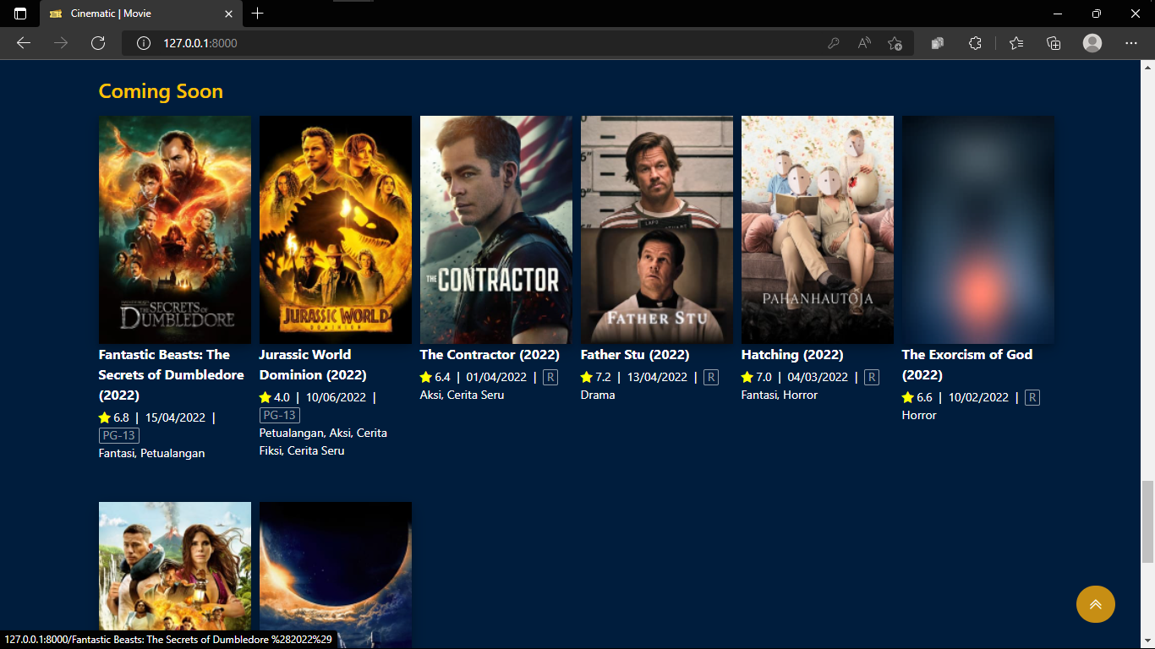The height and width of the screenshot is (649, 1155).
Task: Open the jungle adventure poster in second row
Action: point(175,575)
